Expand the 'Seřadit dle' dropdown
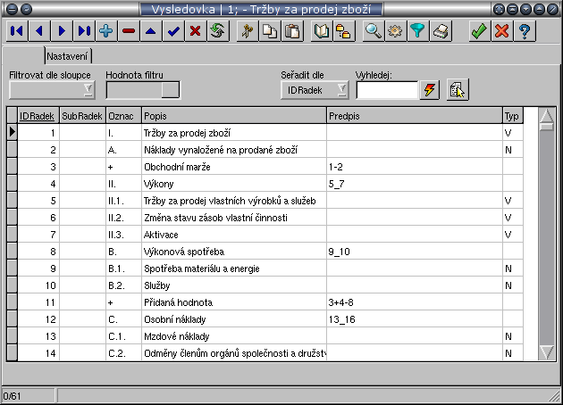The height and width of the screenshot is (405, 563). [x=341, y=90]
